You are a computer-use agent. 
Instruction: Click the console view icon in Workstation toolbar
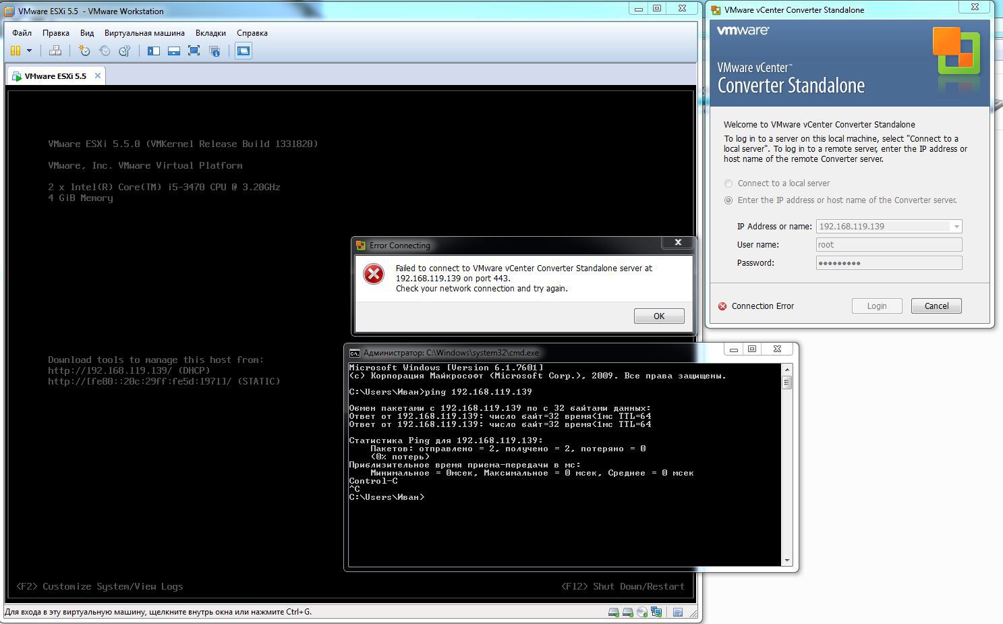click(243, 51)
